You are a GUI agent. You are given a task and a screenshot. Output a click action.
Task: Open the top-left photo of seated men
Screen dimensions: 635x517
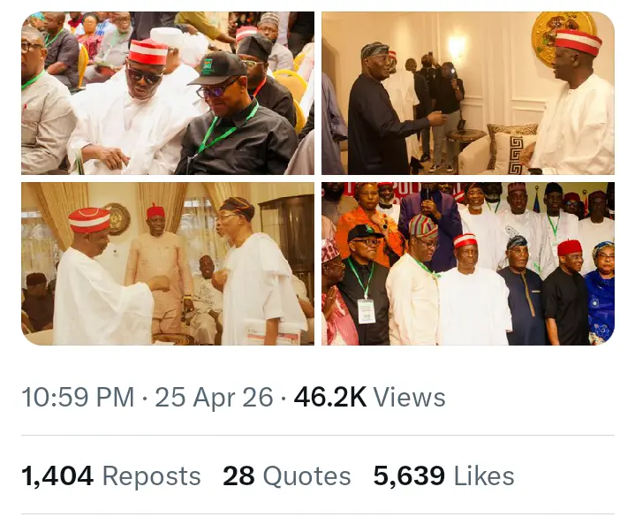(167, 93)
